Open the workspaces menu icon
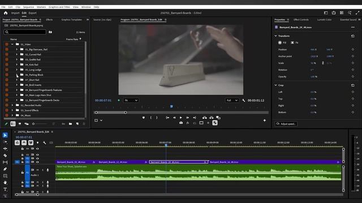Viewport: 362px width, 203px height. click(326, 13)
